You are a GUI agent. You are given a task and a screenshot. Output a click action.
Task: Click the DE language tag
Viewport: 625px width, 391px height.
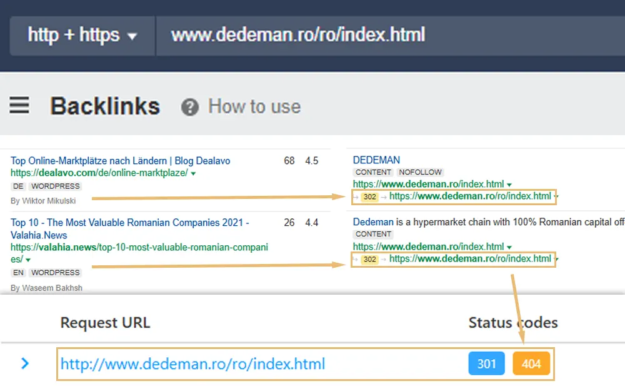(x=18, y=186)
